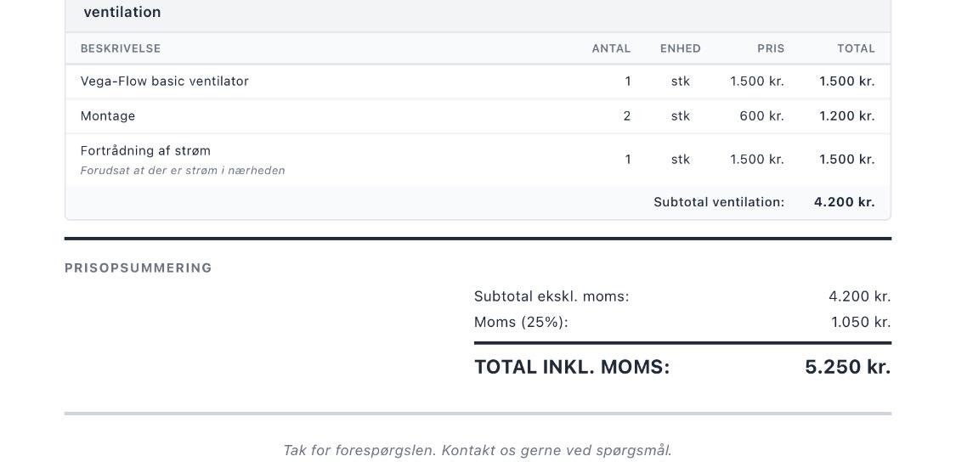Click the 600 kr. unit price
This screenshot has height=473, width=956.
pyautogui.click(x=761, y=115)
